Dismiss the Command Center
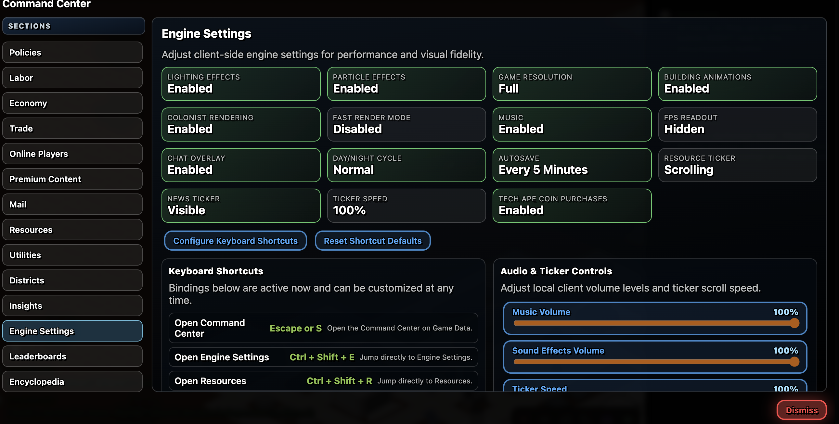Viewport: 839px width, 424px height. click(802, 410)
